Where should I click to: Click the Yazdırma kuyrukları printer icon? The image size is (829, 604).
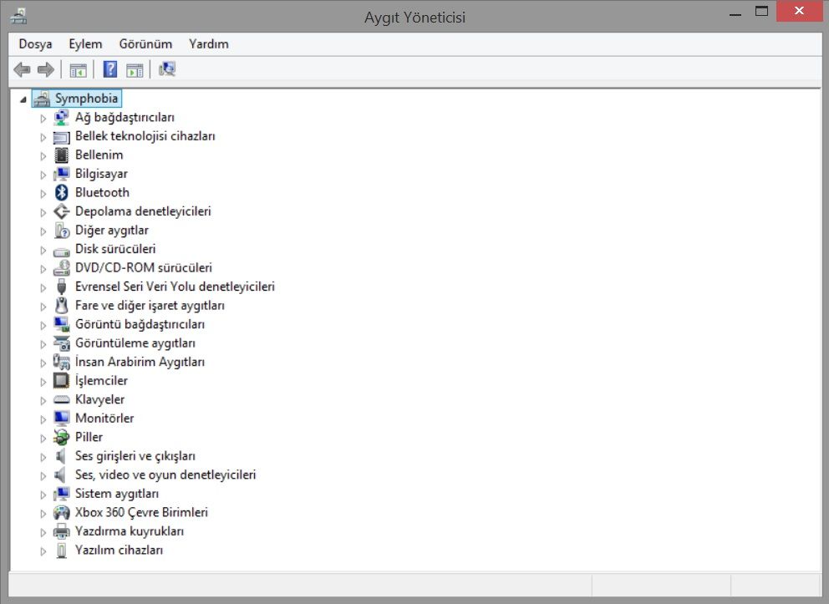[61, 531]
